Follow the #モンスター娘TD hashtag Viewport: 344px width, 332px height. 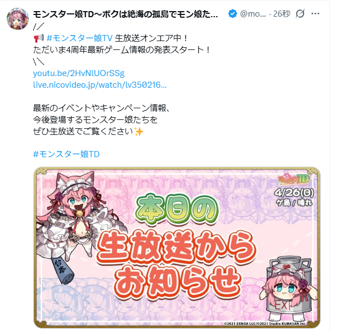pos(66,154)
